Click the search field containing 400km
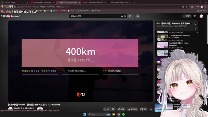208x117 pixels. (x=95, y=16)
